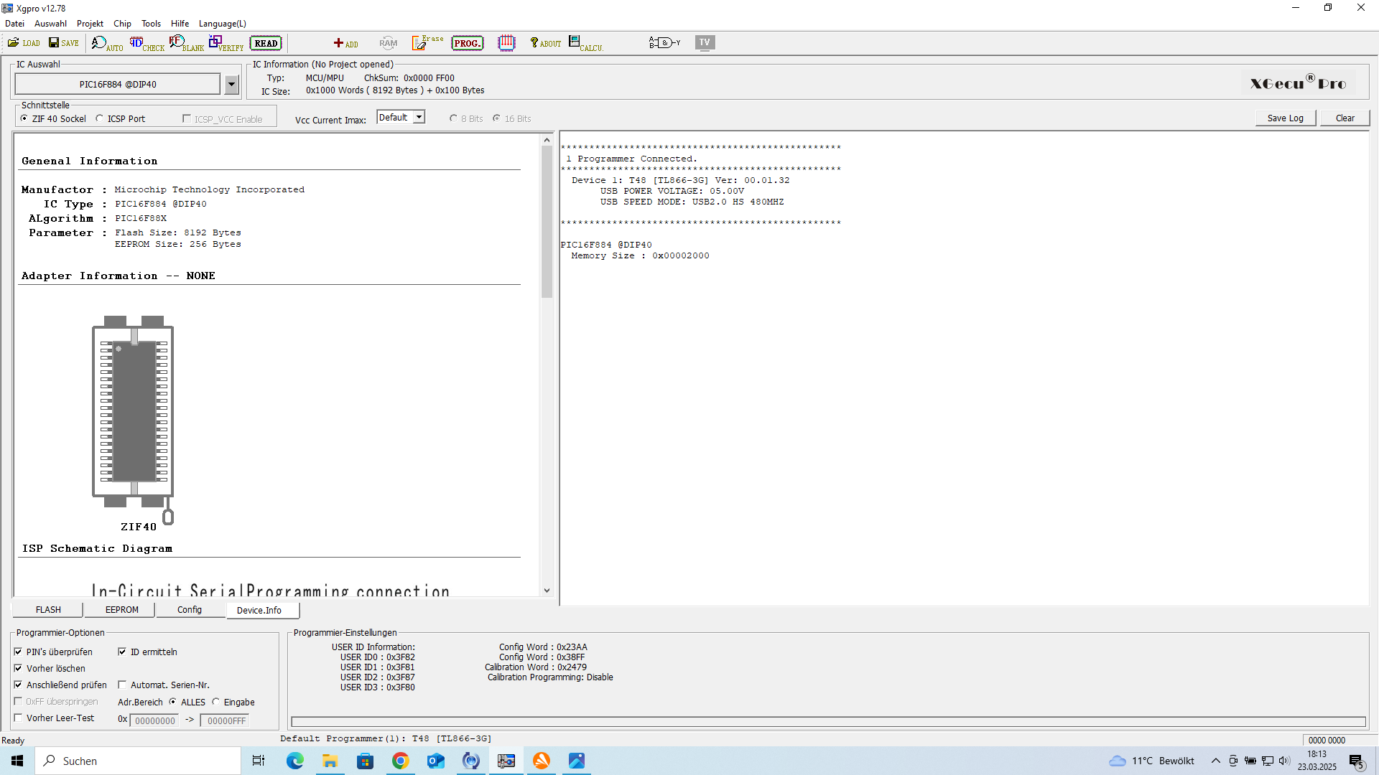Viewport: 1379px width, 775px height.
Task: Open the Hilfe menu
Action: coord(180,24)
